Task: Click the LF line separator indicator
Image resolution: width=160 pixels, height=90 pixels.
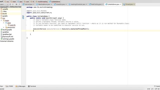Action: coord(152,89)
